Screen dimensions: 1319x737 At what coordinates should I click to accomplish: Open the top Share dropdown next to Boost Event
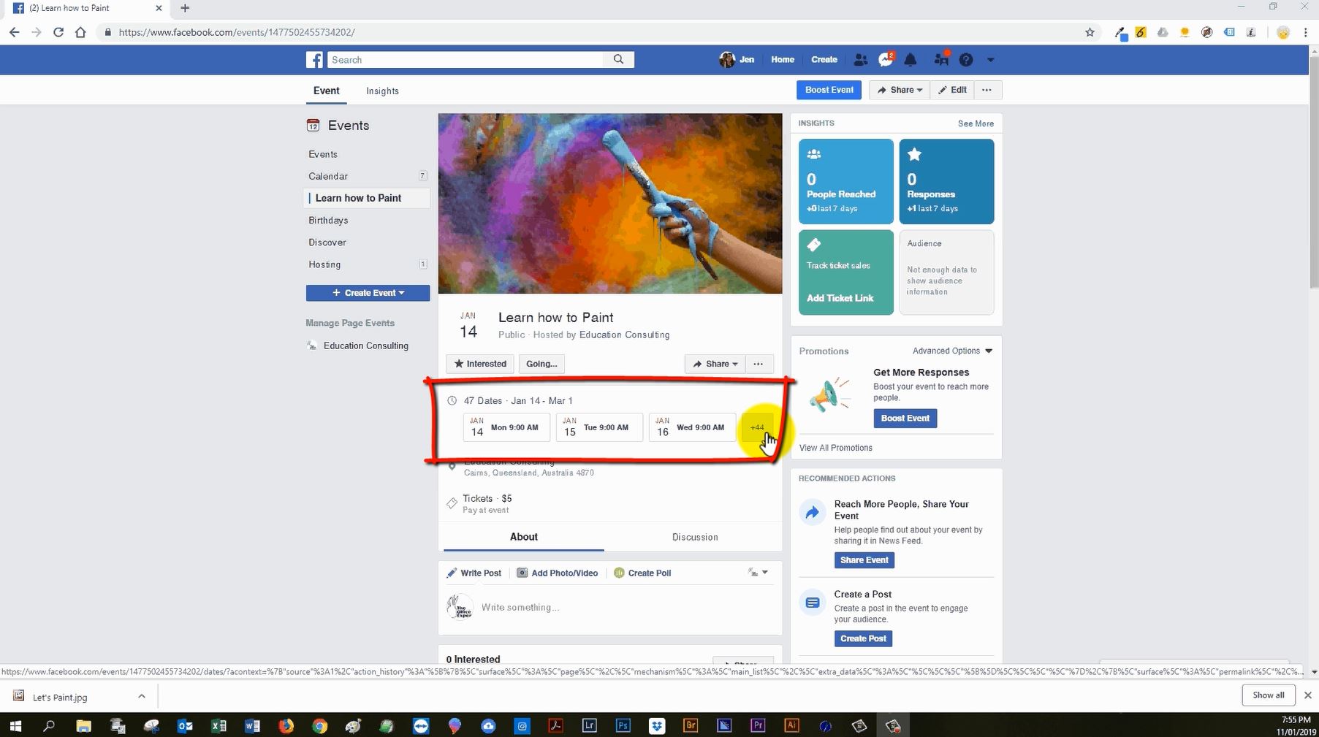click(900, 90)
